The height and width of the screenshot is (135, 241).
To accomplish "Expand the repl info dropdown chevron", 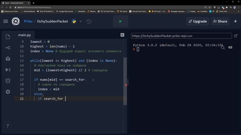I will [x=81, y=21].
